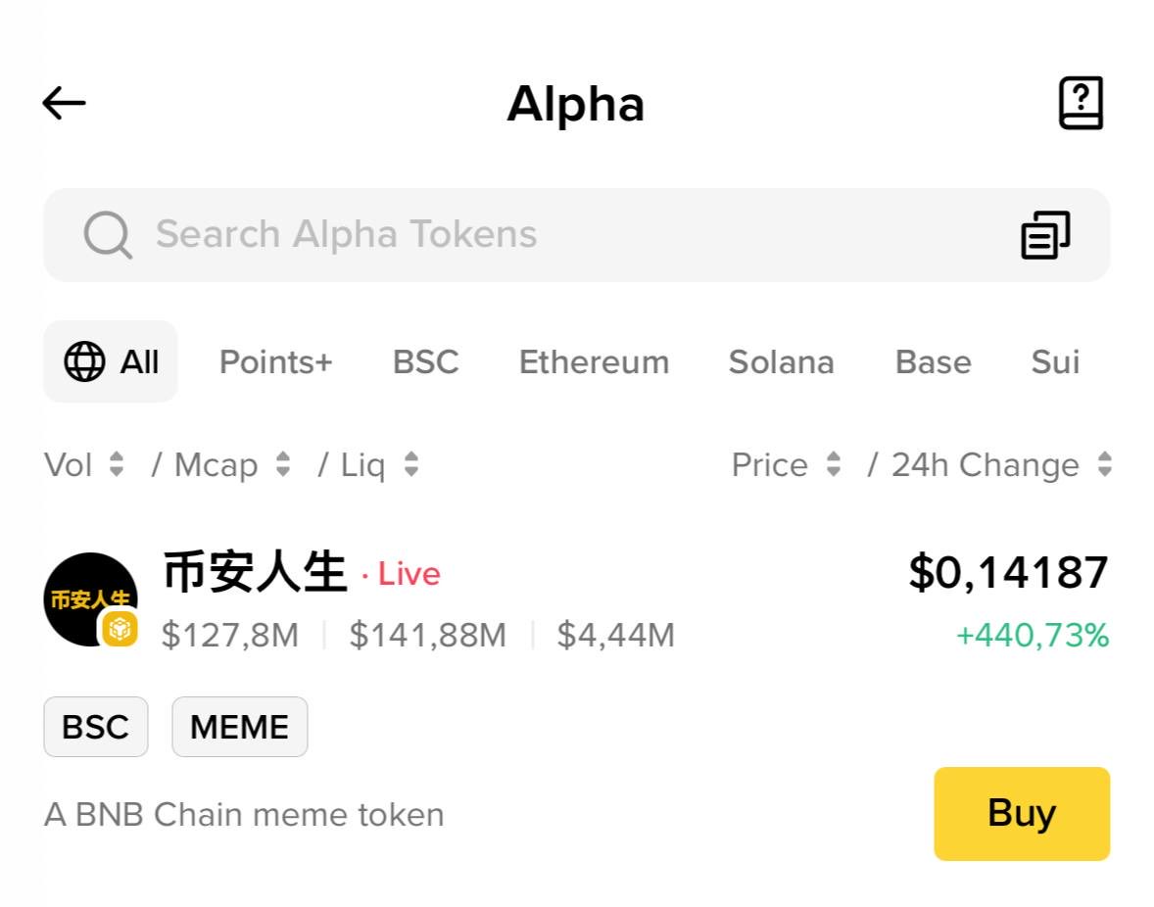The image size is (1154, 907).
Task: Select the Ethereum tab
Action: pos(594,362)
